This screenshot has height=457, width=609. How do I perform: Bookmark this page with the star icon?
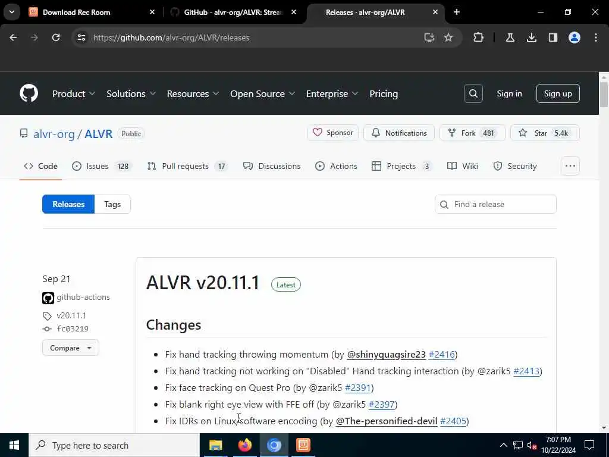448,37
